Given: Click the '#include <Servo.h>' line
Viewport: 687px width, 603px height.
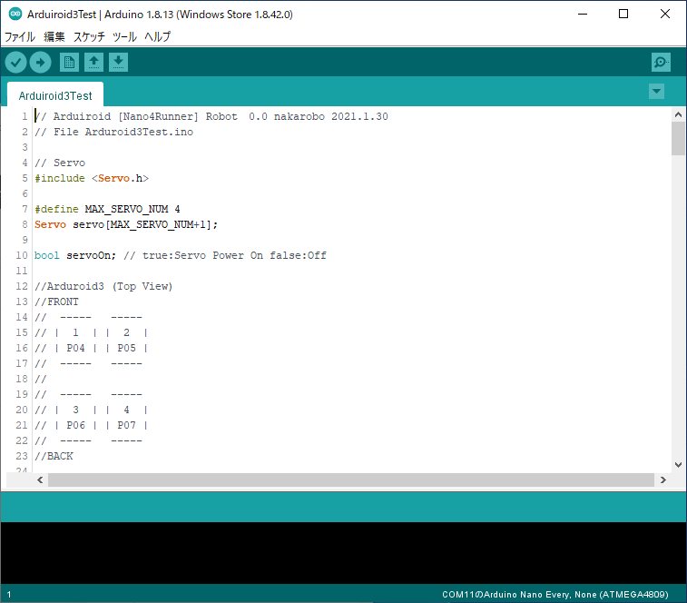Looking at the screenshot, I should [92, 178].
